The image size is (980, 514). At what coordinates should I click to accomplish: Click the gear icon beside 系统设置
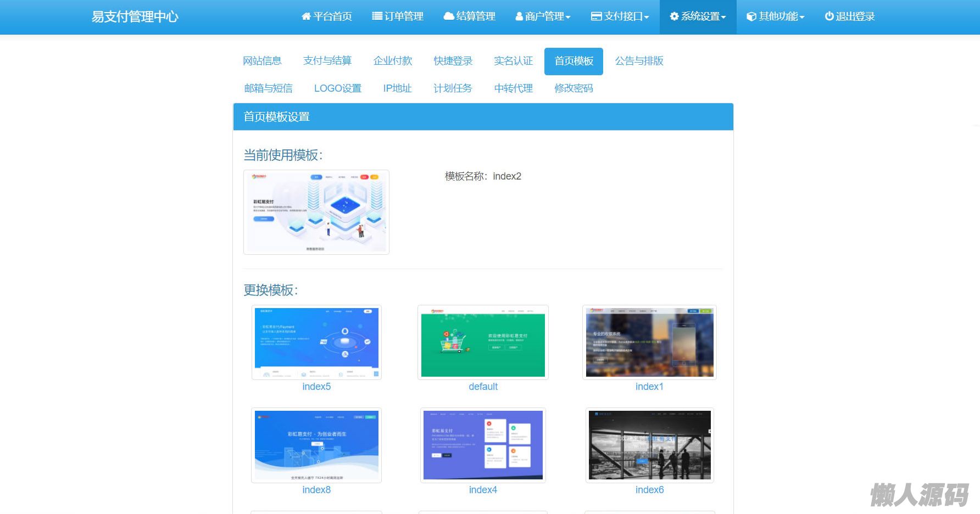674,16
